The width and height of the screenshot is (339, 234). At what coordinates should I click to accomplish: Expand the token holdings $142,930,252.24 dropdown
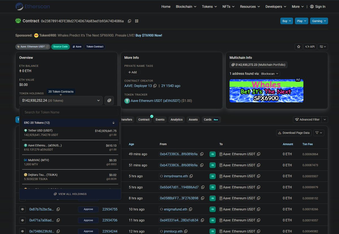(x=61, y=101)
